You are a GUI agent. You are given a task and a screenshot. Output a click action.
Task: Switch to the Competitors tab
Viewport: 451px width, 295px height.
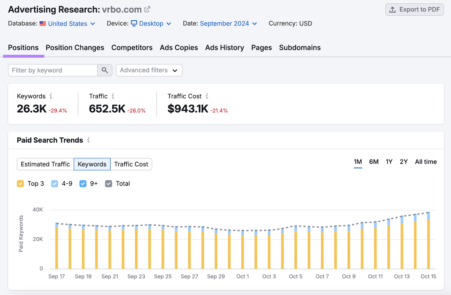click(132, 47)
